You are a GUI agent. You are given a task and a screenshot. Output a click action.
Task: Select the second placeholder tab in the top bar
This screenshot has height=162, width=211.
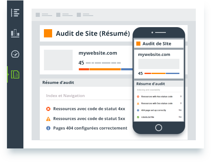(64, 15)
